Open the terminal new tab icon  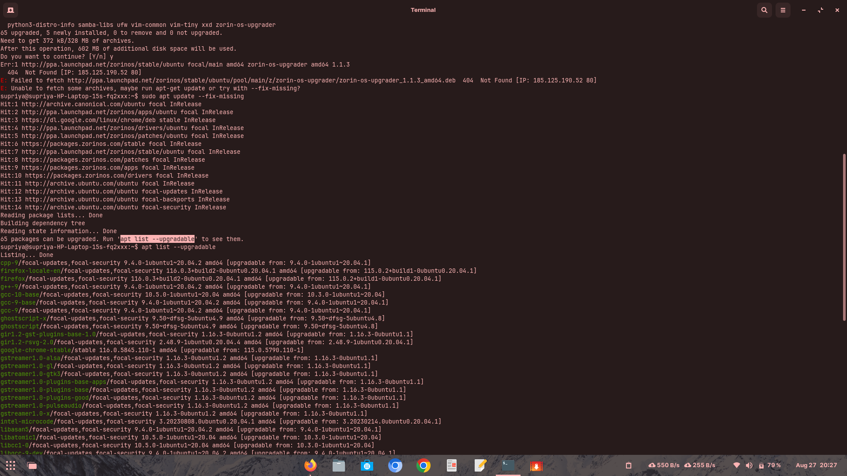coord(11,10)
